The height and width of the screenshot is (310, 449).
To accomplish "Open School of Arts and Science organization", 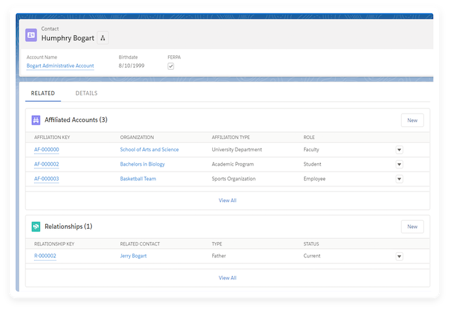I will [149, 150].
